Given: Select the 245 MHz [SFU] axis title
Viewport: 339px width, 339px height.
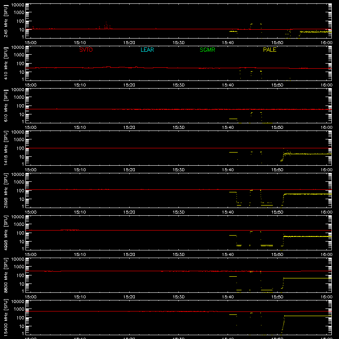Looking at the screenshot, I should pos(6,21).
